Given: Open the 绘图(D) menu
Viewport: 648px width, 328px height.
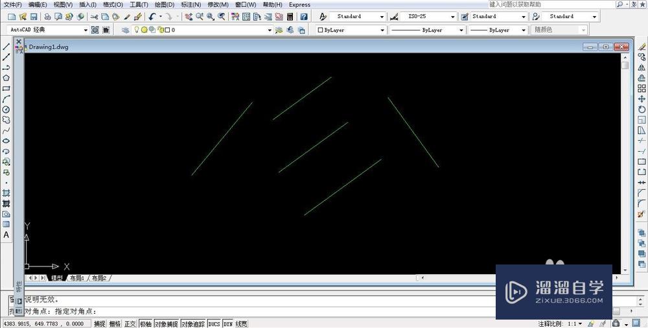Looking at the screenshot, I should [x=165, y=5].
